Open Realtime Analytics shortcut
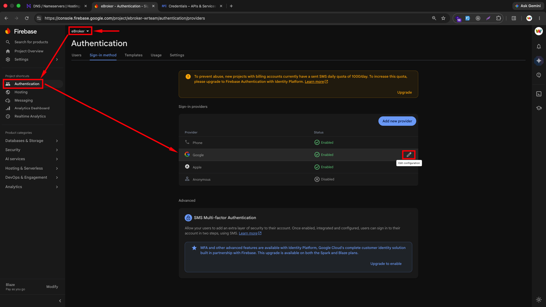This screenshot has width=546, height=307. coord(30,116)
